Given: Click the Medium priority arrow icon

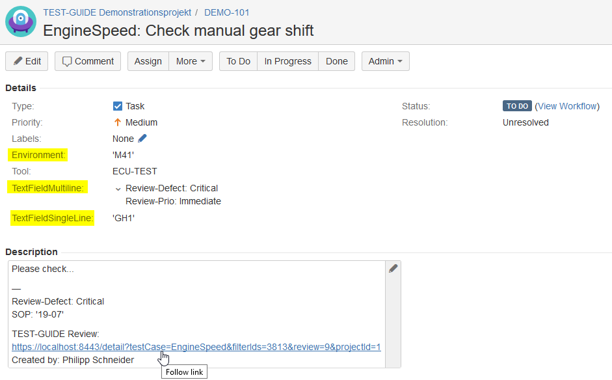Looking at the screenshot, I should tap(118, 122).
